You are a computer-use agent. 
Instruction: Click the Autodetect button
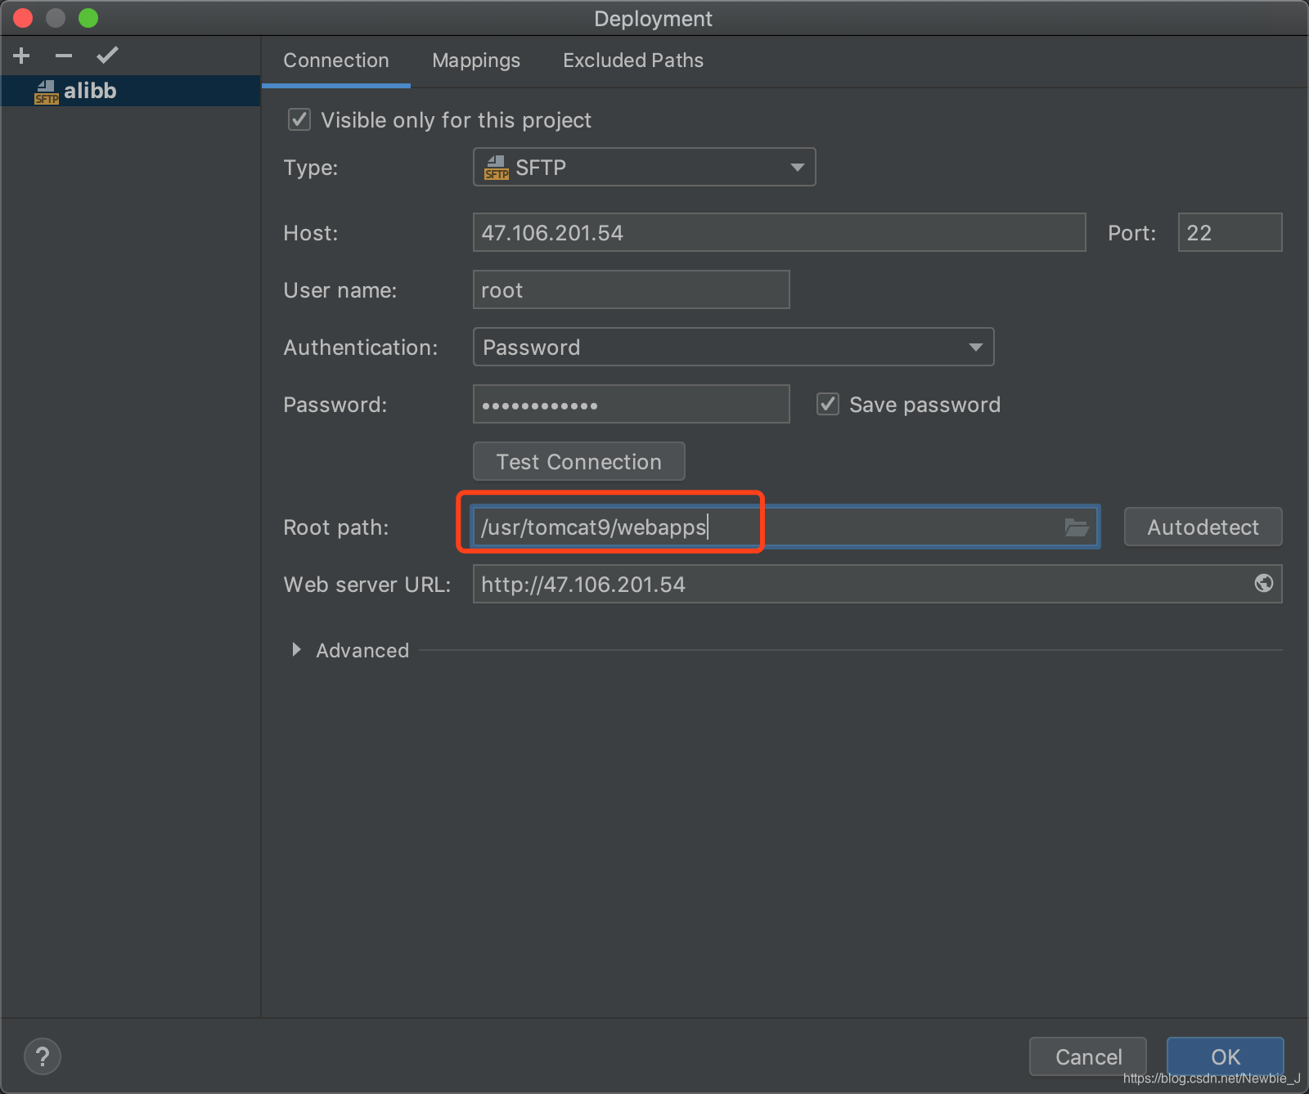click(1203, 527)
